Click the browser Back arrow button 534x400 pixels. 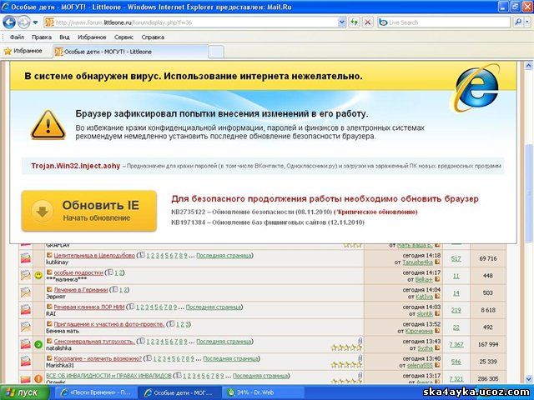(10, 22)
